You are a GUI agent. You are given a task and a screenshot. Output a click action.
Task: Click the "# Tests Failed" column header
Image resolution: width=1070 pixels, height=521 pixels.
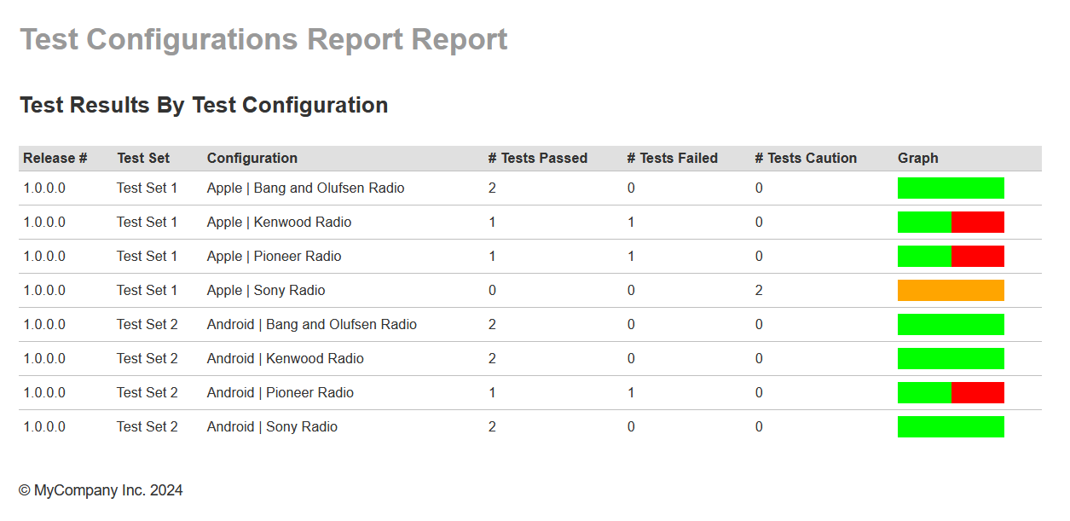672,158
